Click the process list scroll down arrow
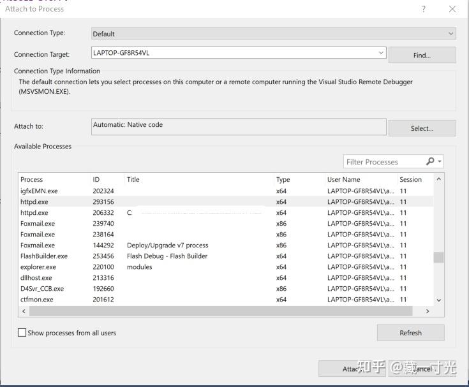The height and width of the screenshot is (387, 469). 439,300
